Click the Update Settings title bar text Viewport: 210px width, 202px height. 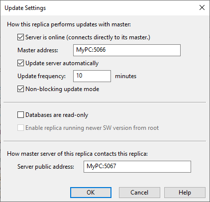coord(25,8)
